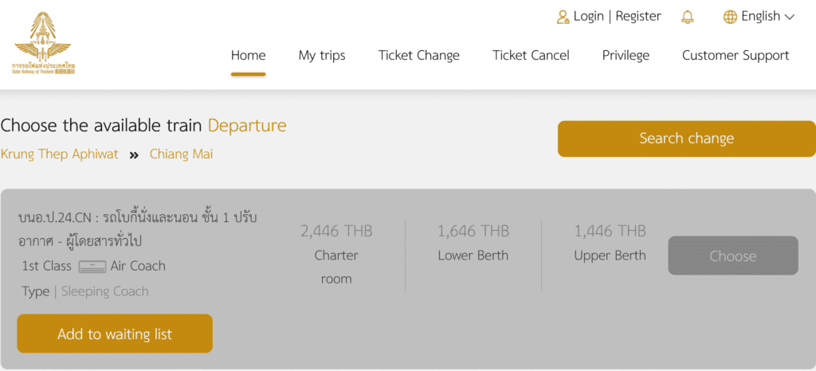This screenshot has width=816, height=371.
Task: Open the Ticket Change page
Action: click(418, 56)
